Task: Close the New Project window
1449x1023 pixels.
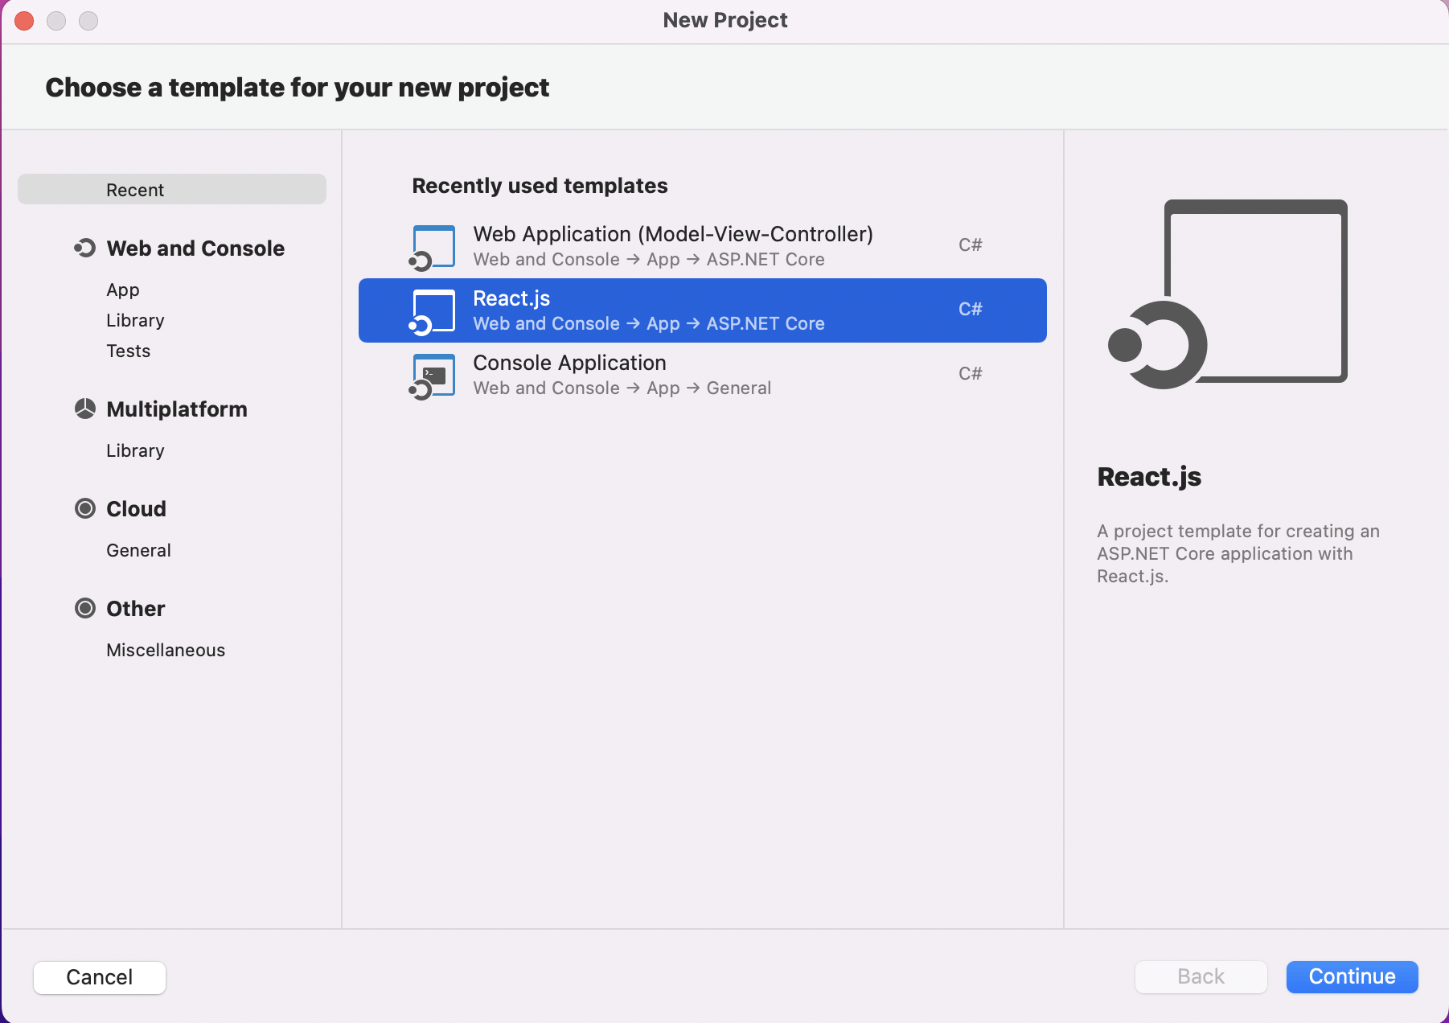Action: [x=24, y=20]
